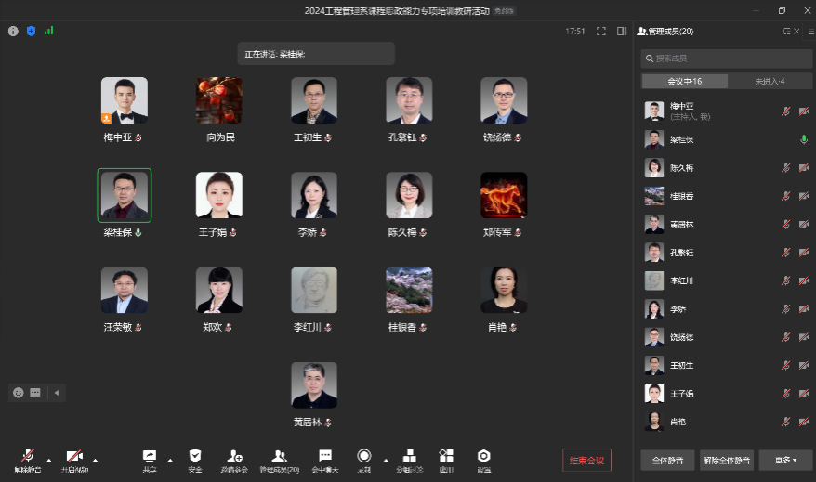Open the 更多 (More) dropdown in member panel
The height and width of the screenshot is (482, 816).
point(785,460)
